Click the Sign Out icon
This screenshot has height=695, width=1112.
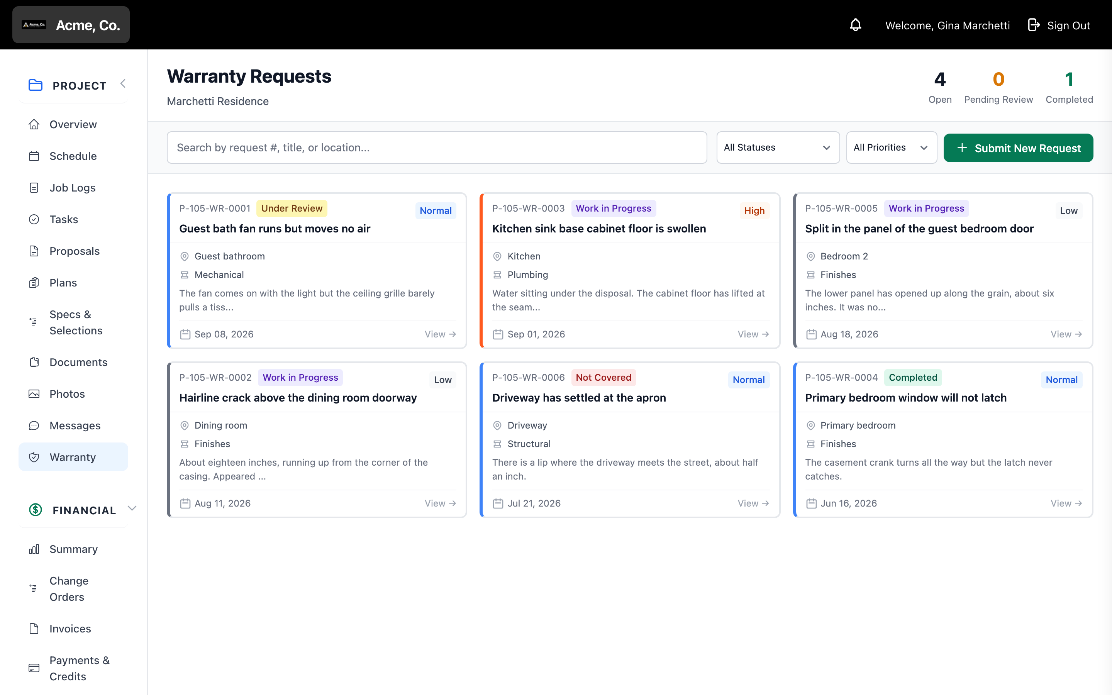(1033, 25)
